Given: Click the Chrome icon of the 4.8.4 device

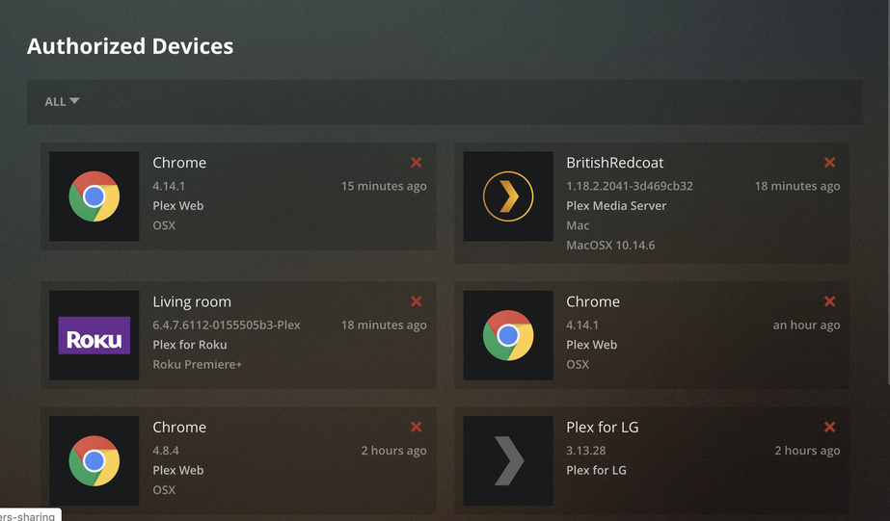Looking at the screenshot, I should pos(94,460).
